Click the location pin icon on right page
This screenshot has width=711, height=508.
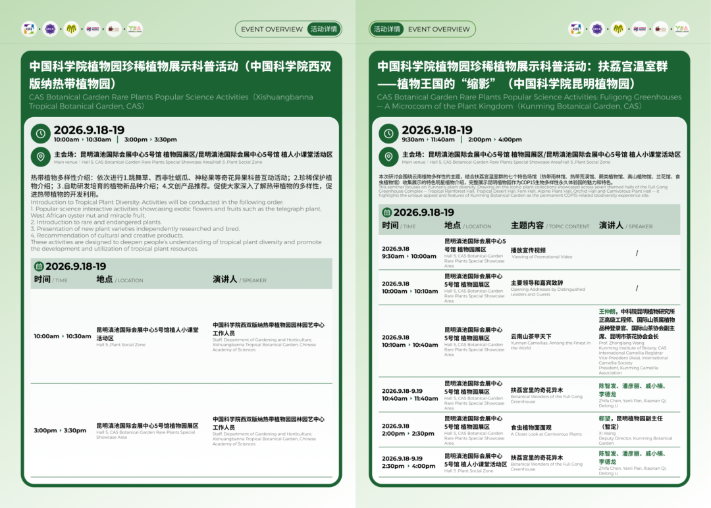pyautogui.click(x=388, y=157)
